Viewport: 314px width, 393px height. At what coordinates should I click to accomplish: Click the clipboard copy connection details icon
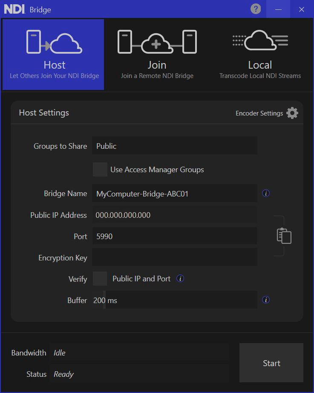[284, 236]
